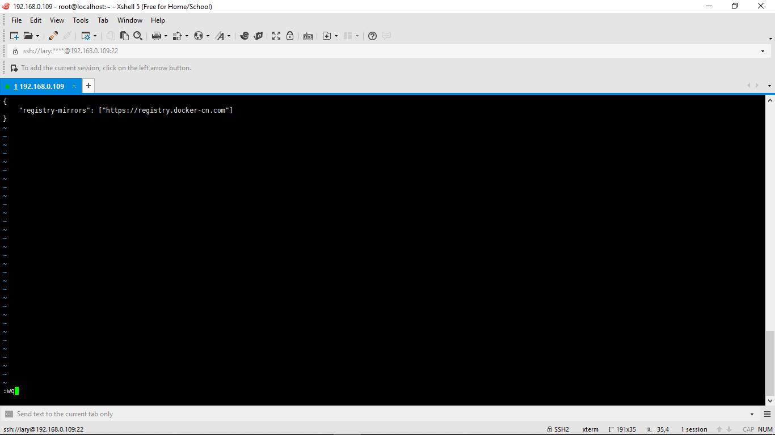Click the SSH2 status bar indicator
This screenshot has height=435, width=775.
[558, 429]
